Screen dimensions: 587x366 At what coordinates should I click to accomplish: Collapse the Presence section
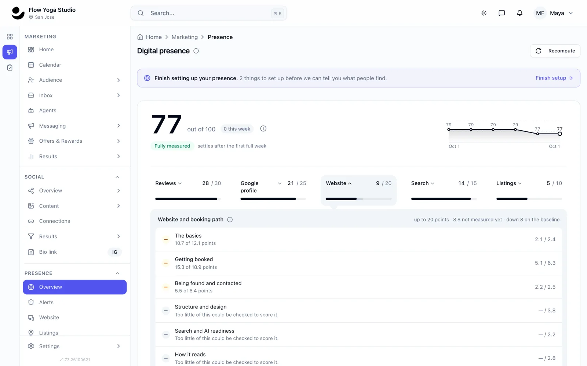click(x=117, y=273)
